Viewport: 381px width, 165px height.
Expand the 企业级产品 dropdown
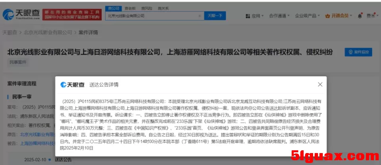pyautogui.click(x=307, y=16)
